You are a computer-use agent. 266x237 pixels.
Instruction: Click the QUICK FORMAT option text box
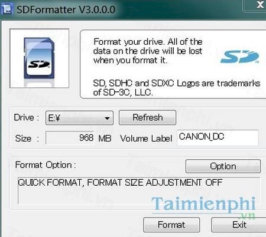(139, 190)
